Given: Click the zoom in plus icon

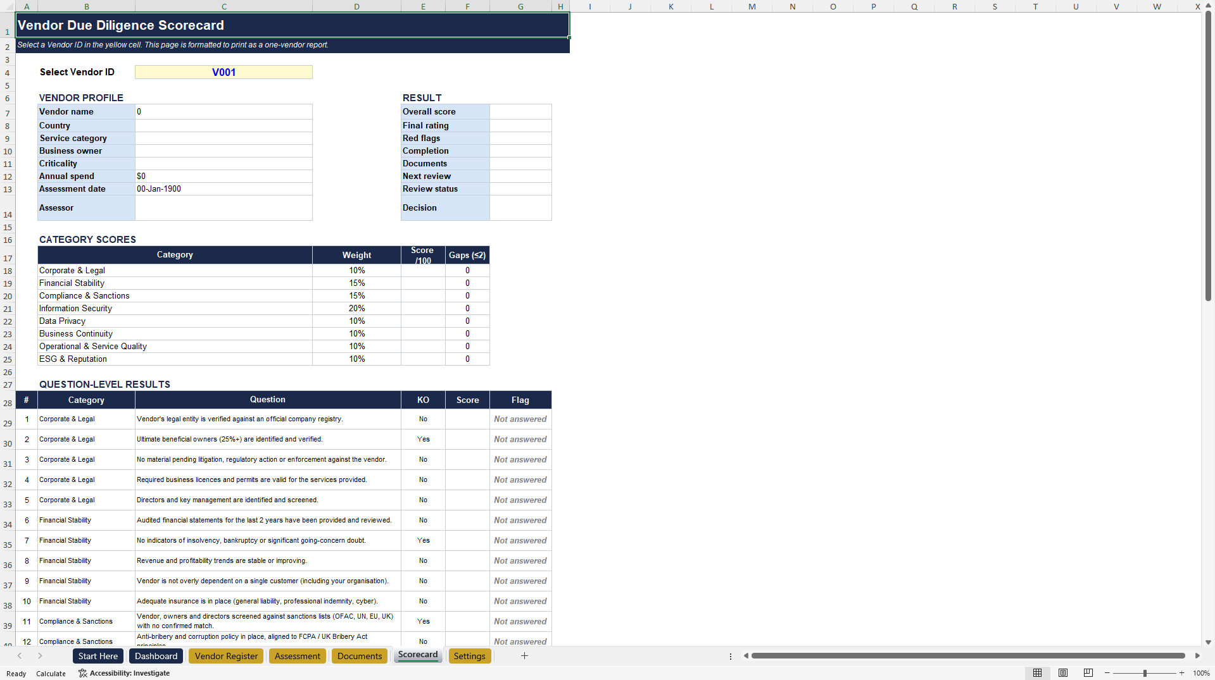Looking at the screenshot, I should click(1181, 673).
